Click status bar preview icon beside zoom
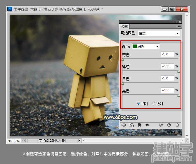This screenshot has height=164, width=196. (x=24, y=141)
